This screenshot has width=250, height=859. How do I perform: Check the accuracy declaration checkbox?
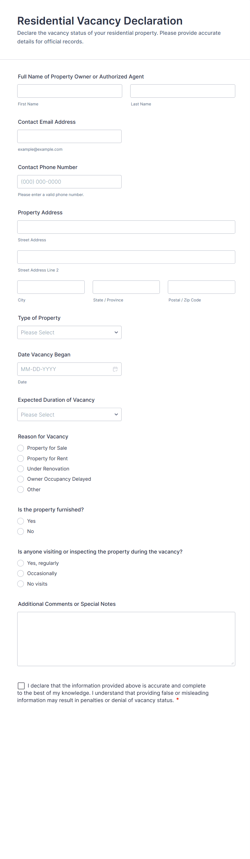coord(21,686)
